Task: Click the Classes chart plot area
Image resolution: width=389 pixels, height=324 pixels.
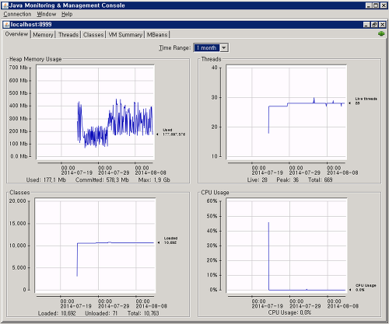Action: (x=95, y=246)
